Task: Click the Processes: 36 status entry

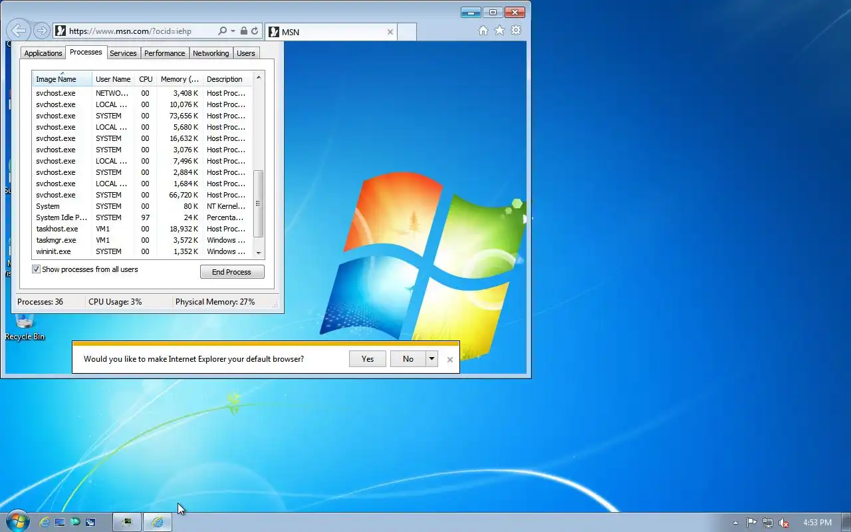Action: click(40, 302)
